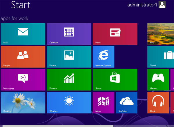
Task: Click the 'apps for work' group heading
Action: (14, 18)
